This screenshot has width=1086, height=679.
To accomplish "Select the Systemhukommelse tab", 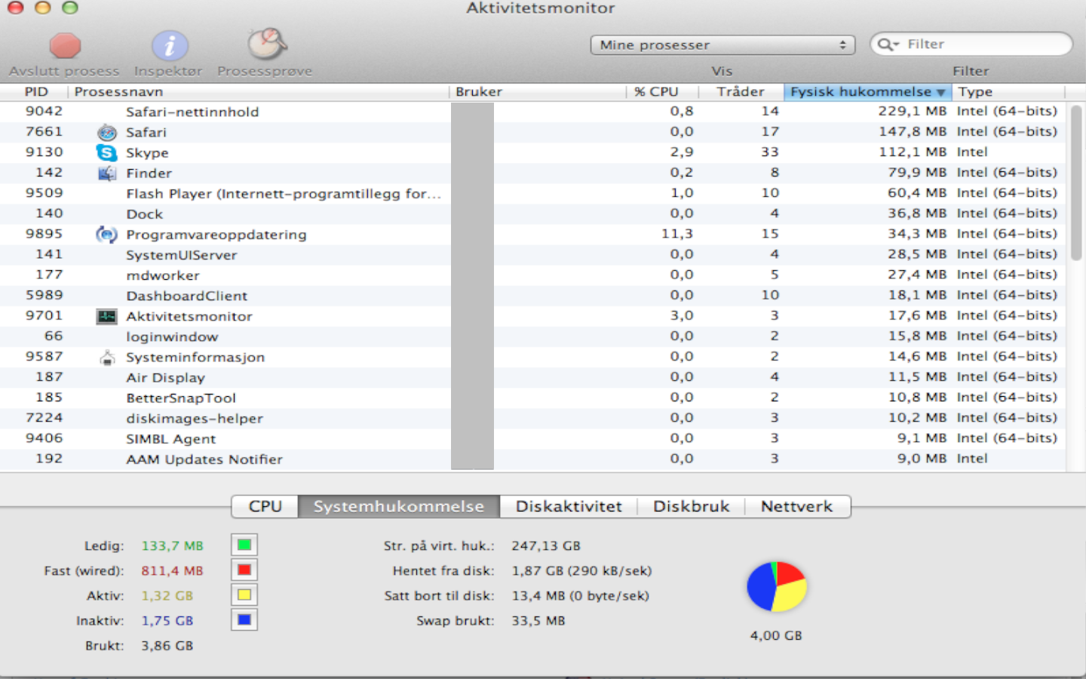I will coord(399,506).
